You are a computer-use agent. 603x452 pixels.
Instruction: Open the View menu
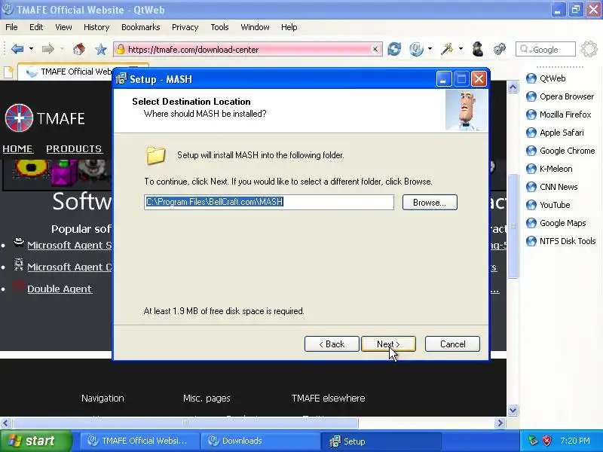pyautogui.click(x=63, y=27)
